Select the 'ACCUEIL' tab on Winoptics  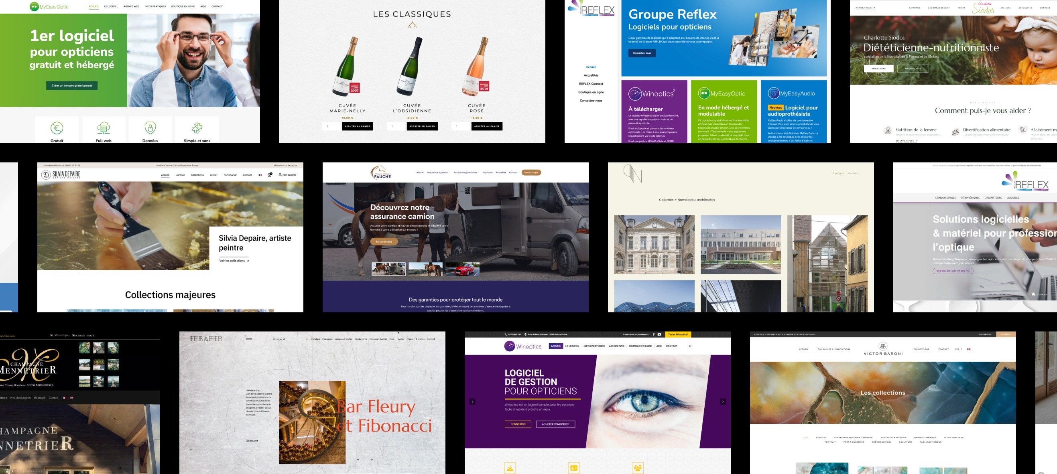click(555, 346)
